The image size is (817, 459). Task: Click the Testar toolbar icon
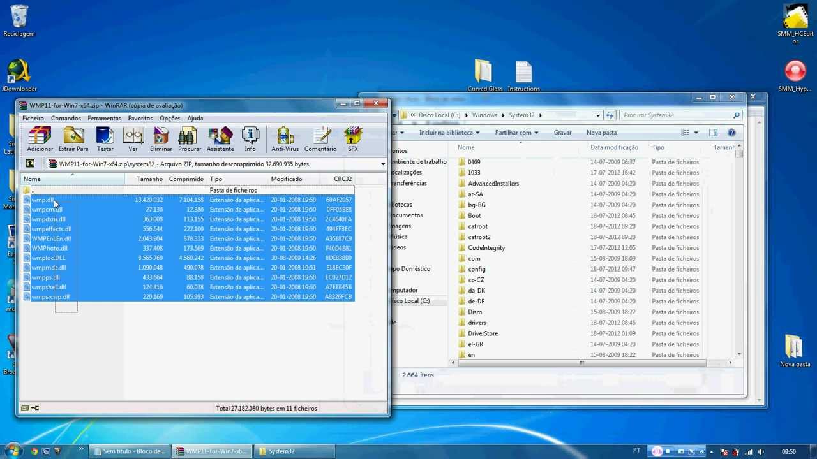click(105, 140)
